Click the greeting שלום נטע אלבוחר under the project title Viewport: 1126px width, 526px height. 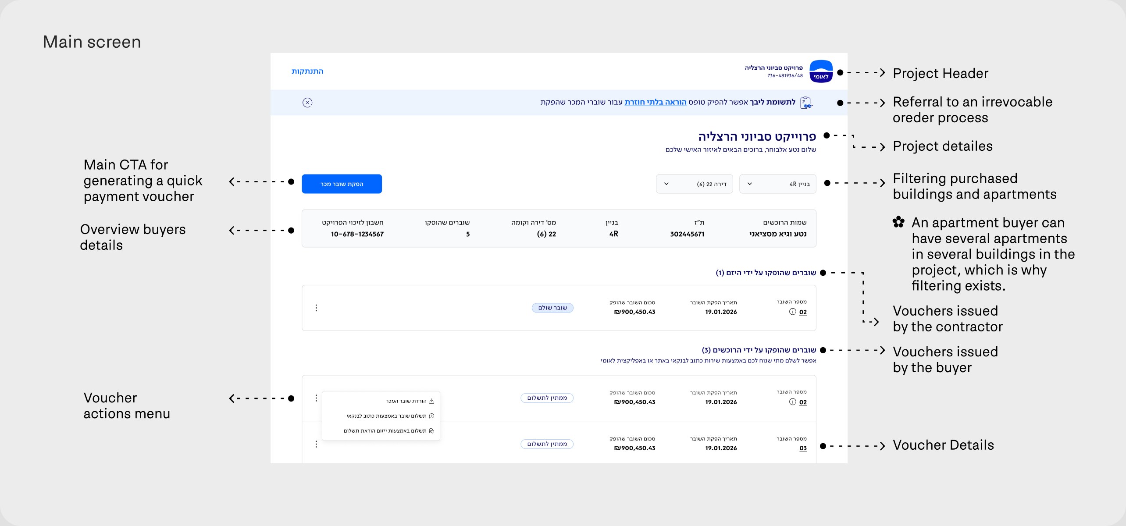pos(791,150)
